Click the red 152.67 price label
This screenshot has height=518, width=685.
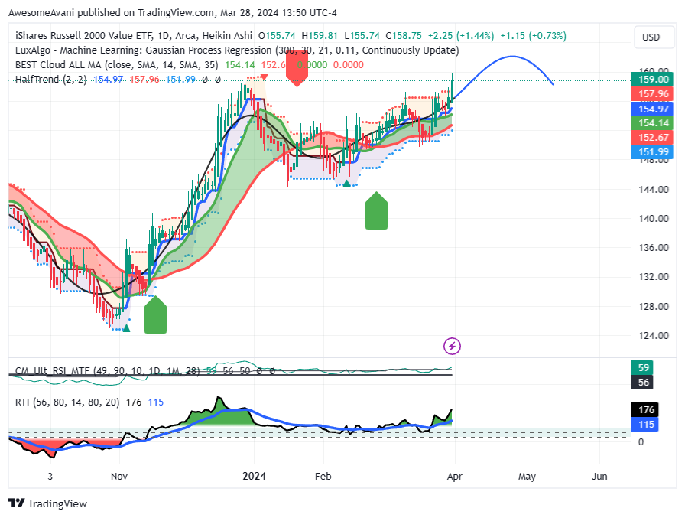[652, 137]
